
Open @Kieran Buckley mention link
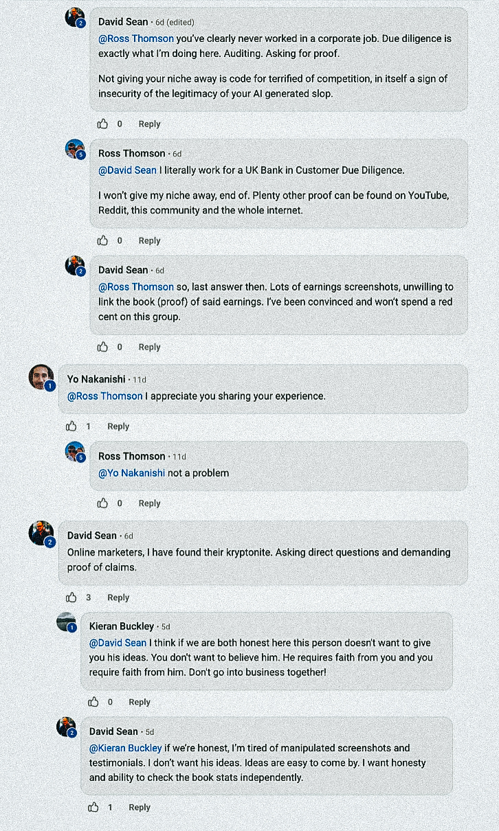point(125,748)
